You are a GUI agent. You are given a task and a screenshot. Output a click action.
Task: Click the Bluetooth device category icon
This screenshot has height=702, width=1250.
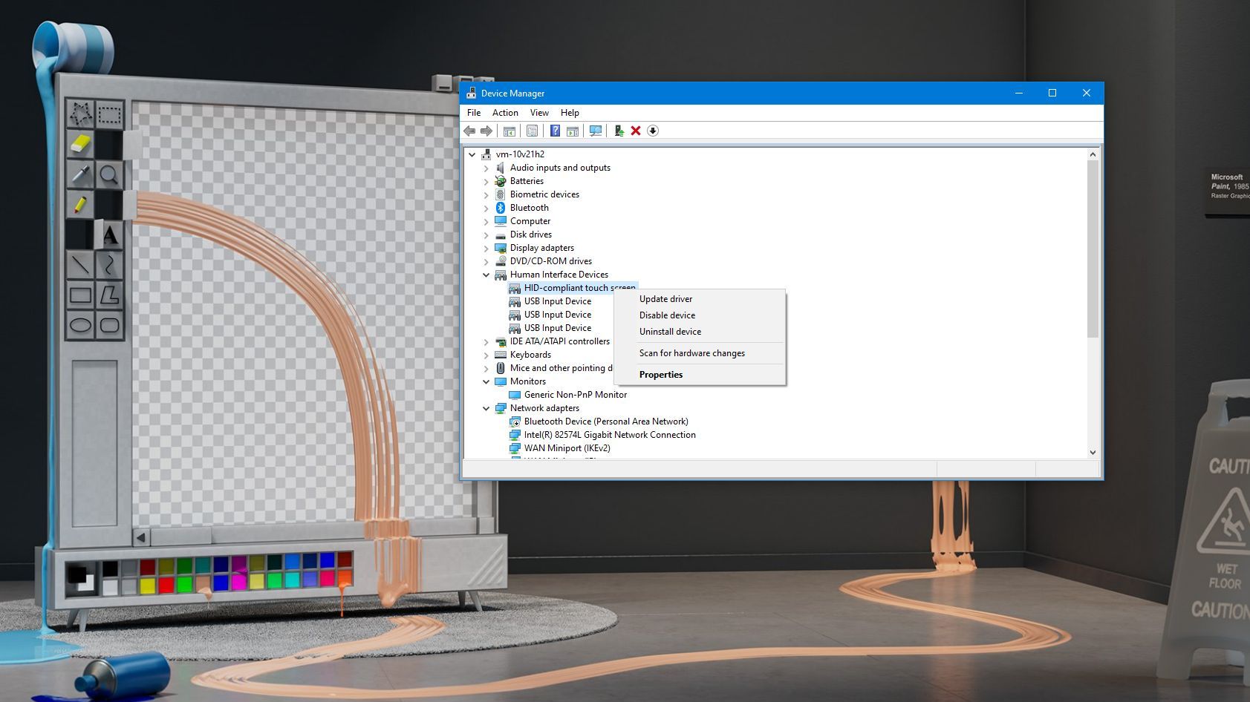501,208
